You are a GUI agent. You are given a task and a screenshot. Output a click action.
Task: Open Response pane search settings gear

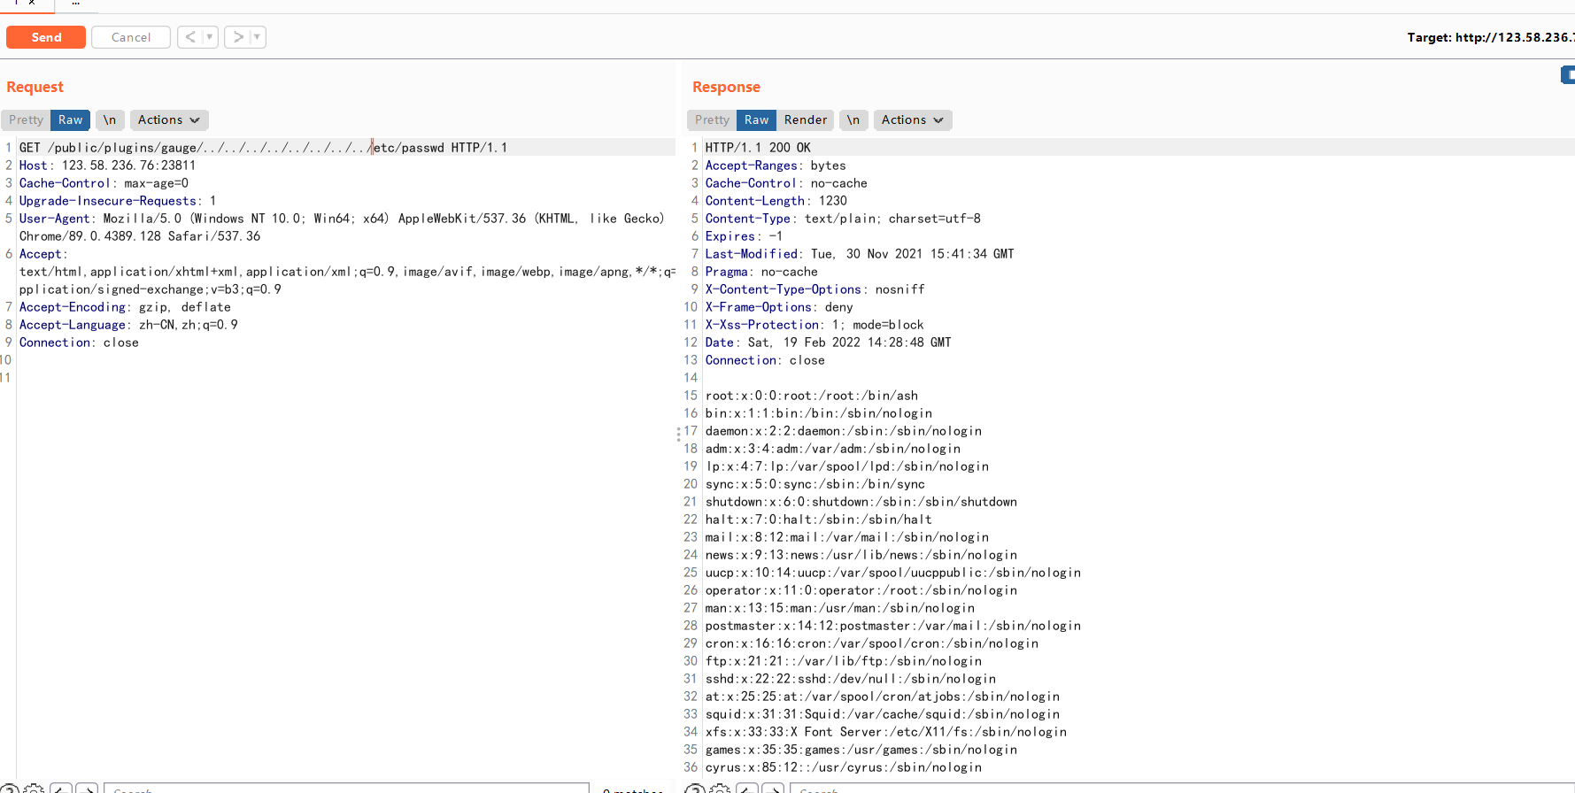coord(721,789)
